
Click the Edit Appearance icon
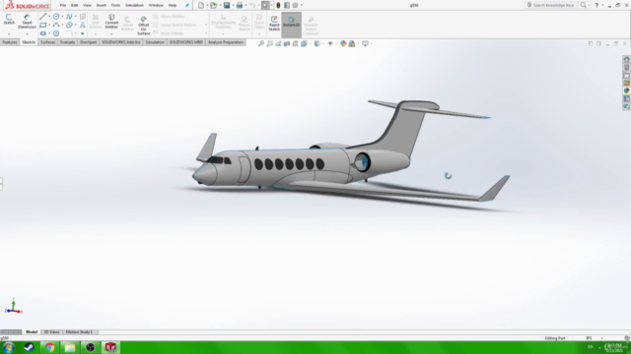click(x=343, y=43)
